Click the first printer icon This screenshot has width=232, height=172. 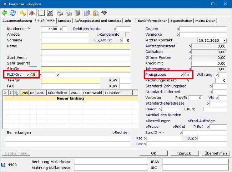coord(60,13)
